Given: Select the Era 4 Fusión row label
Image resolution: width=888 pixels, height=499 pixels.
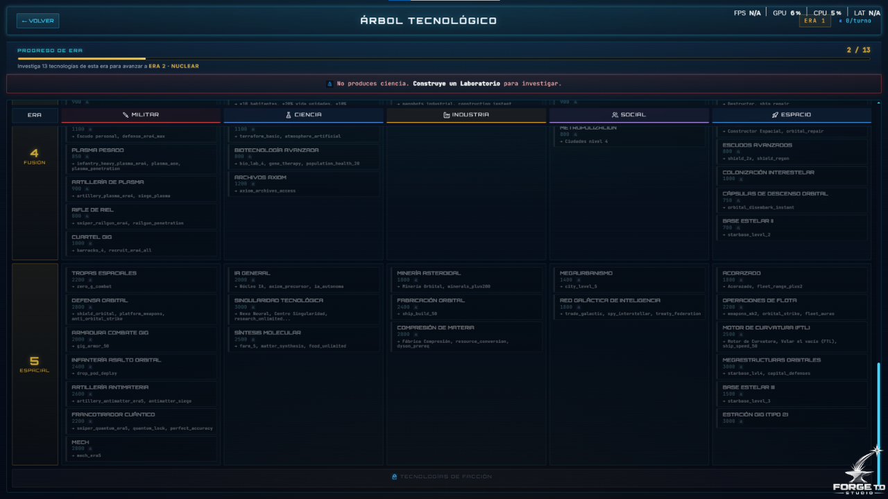Looking at the screenshot, I should [x=35, y=193].
